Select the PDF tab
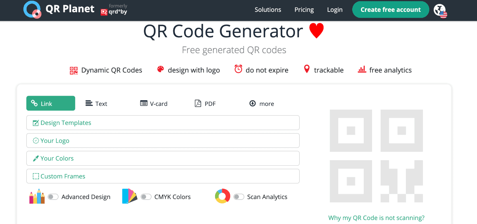The height and width of the screenshot is (224, 477). tap(205, 103)
